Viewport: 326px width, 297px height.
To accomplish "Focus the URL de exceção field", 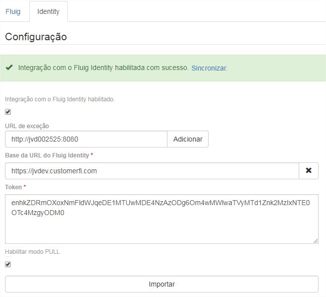I will 86,139.
